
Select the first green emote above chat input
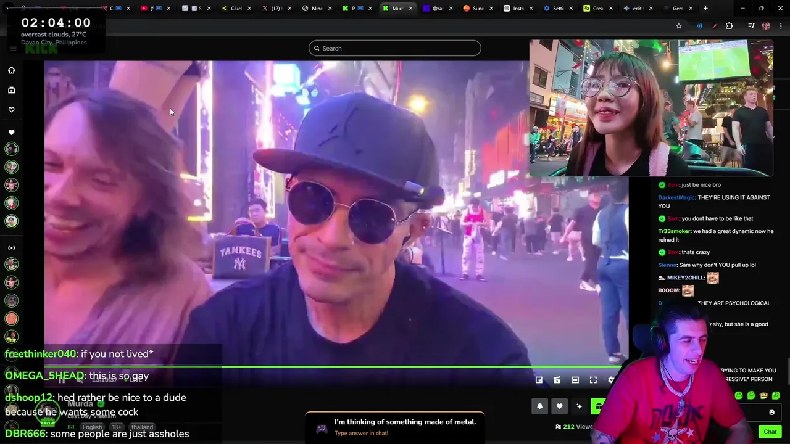click(x=739, y=395)
